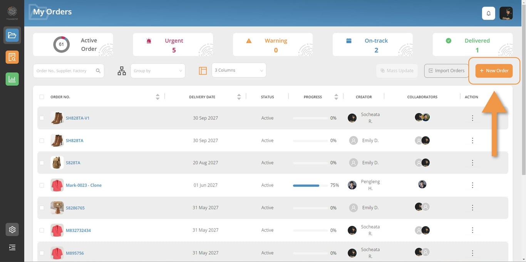Sort by the Delivery Date column arrows
This screenshot has width=526, height=262.
[239, 97]
